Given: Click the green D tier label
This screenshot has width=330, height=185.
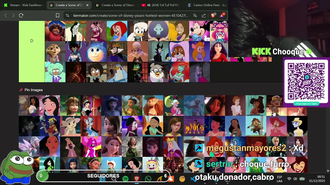Looking at the screenshot, I should click(32, 51).
